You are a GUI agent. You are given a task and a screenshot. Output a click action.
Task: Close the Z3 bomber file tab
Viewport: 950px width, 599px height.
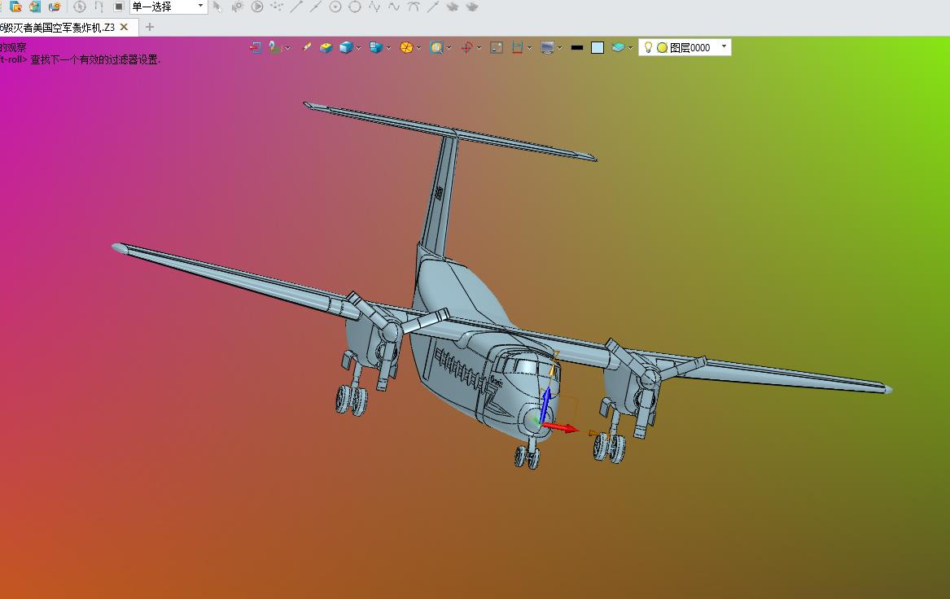point(125,27)
